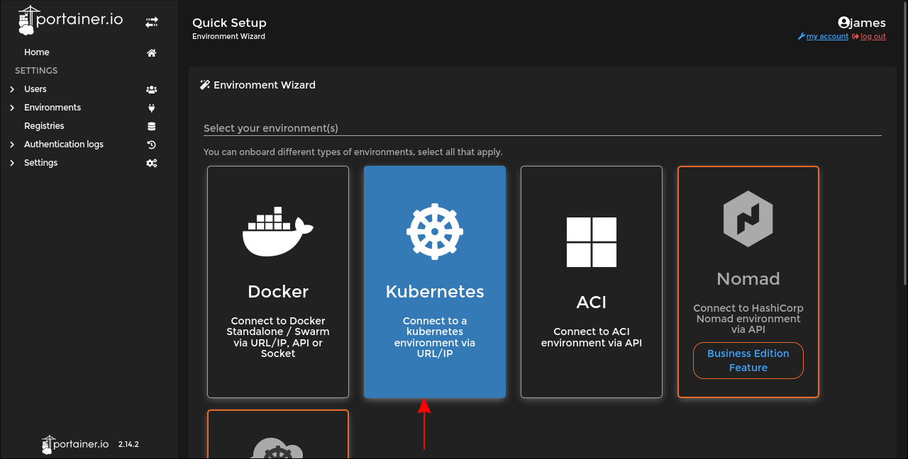Click the Select your environment(s) heading
This screenshot has height=459, width=908.
271,128
